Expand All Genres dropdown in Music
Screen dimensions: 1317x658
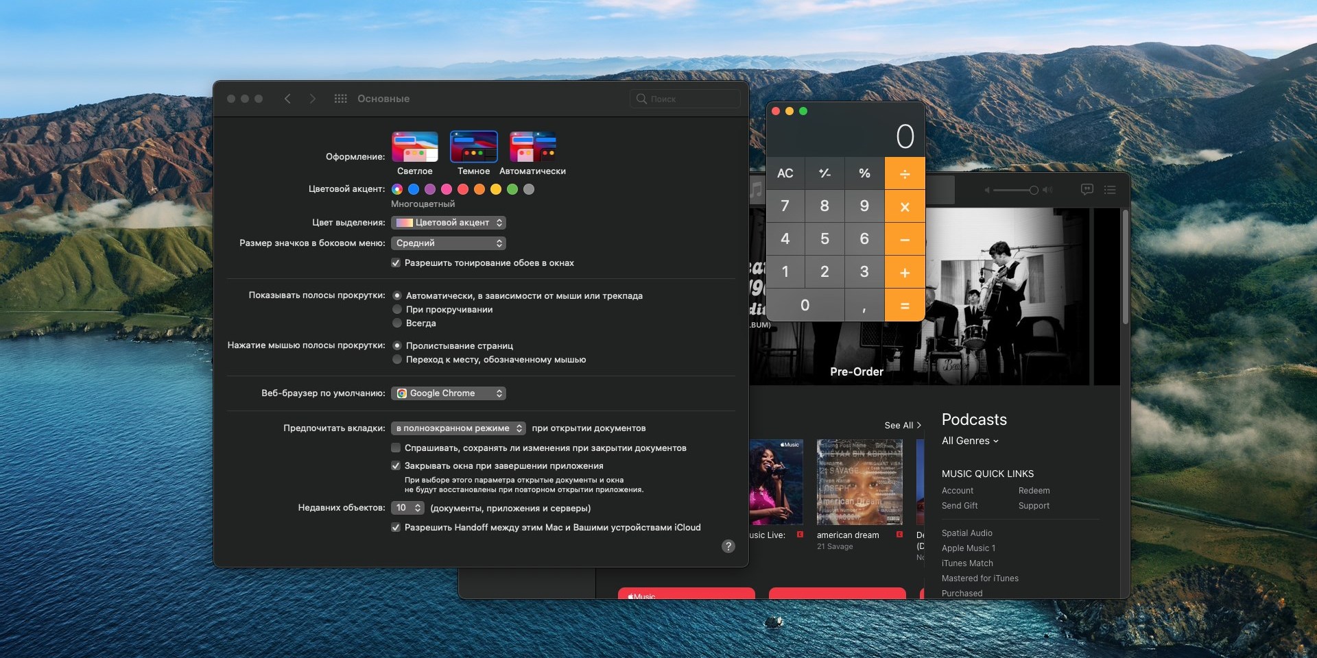[x=970, y=441]
